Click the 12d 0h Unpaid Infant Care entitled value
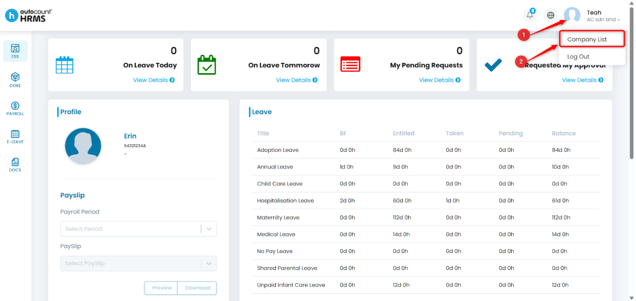636x301 pixels. tap(401, 285)
